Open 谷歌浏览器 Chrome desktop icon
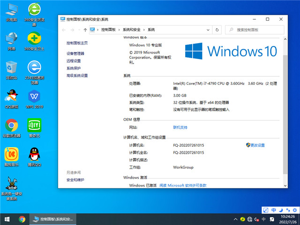Screen dimensions: 300x225 11,128
